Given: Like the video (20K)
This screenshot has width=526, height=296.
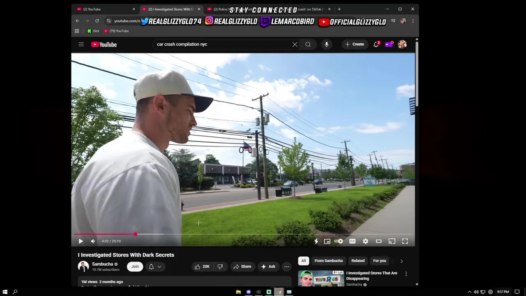Looking at the screenshot, I should click(x=202, y=267).
